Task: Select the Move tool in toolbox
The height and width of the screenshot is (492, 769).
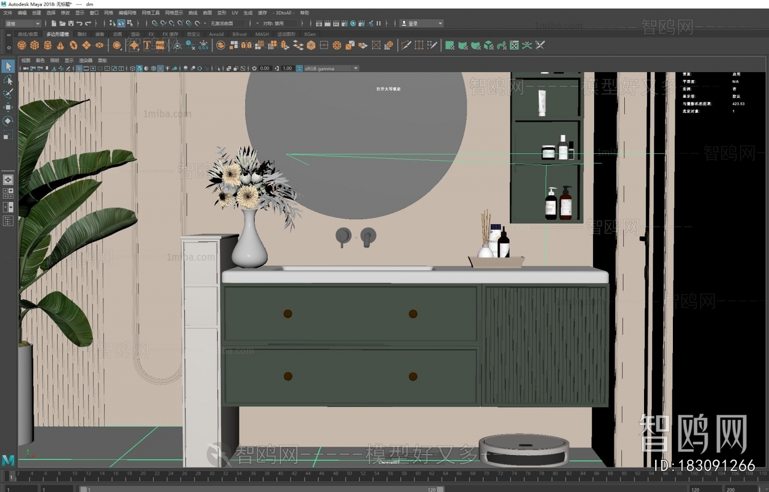Action: (8, 107)
